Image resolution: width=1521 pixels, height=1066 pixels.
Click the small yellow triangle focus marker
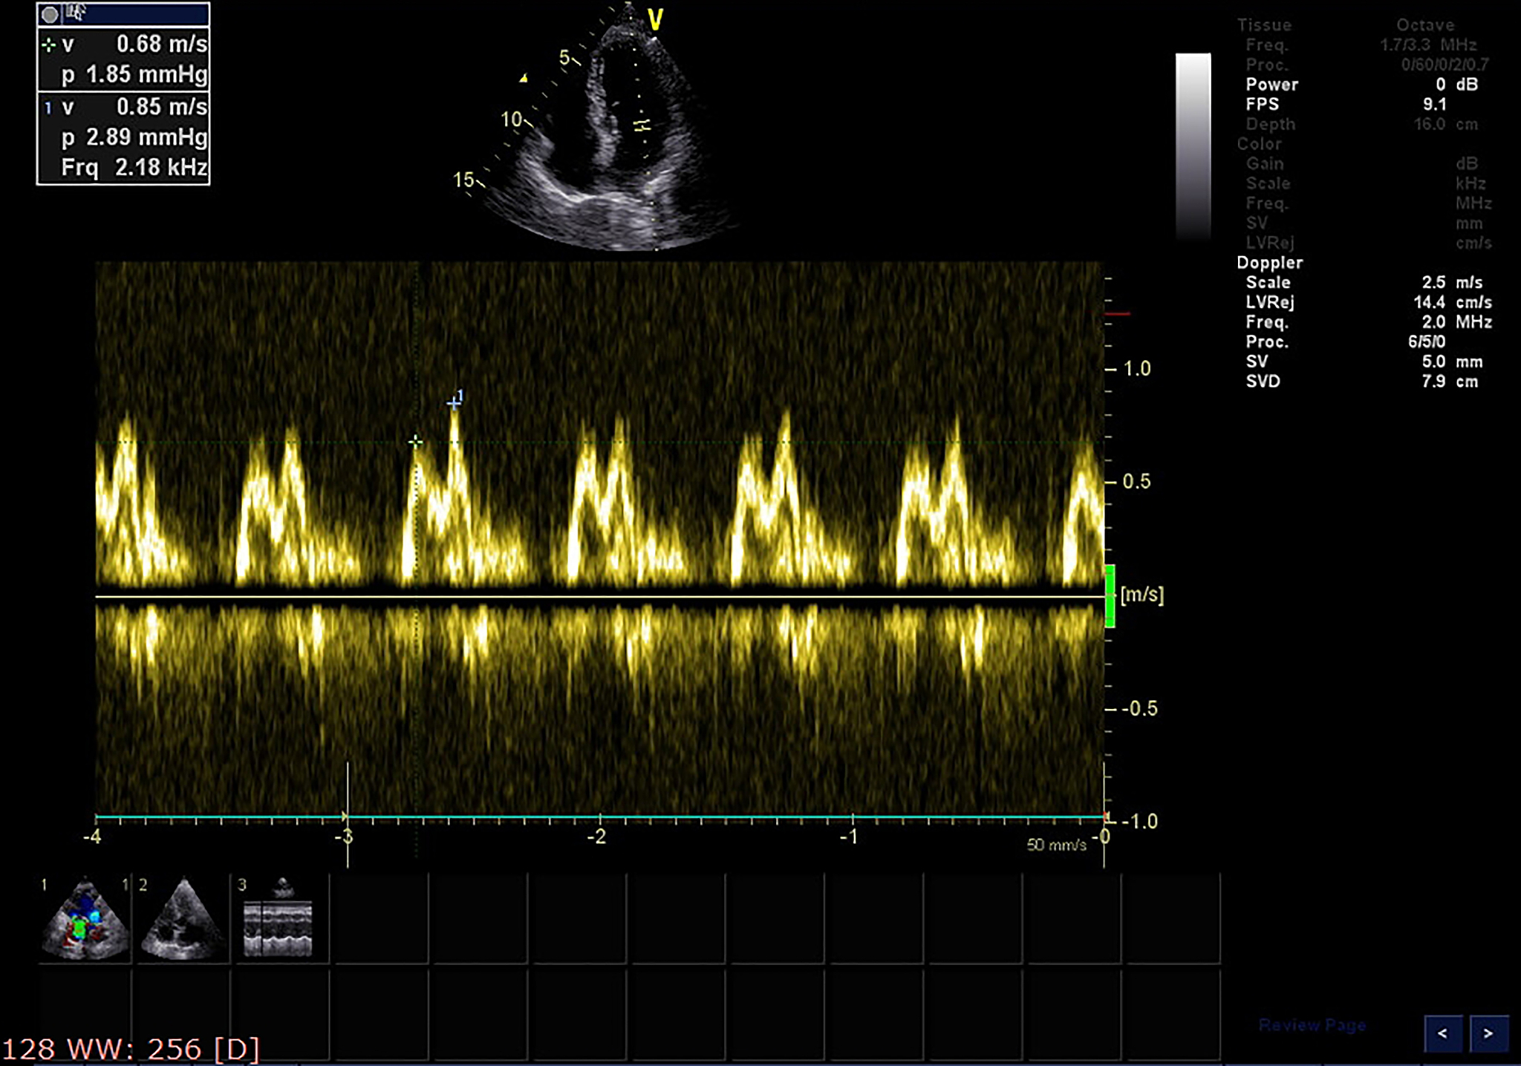click(x=524, y=78)
